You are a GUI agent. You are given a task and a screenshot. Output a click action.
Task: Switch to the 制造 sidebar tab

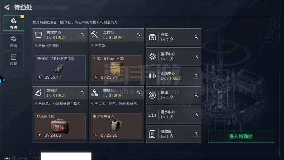13,41
